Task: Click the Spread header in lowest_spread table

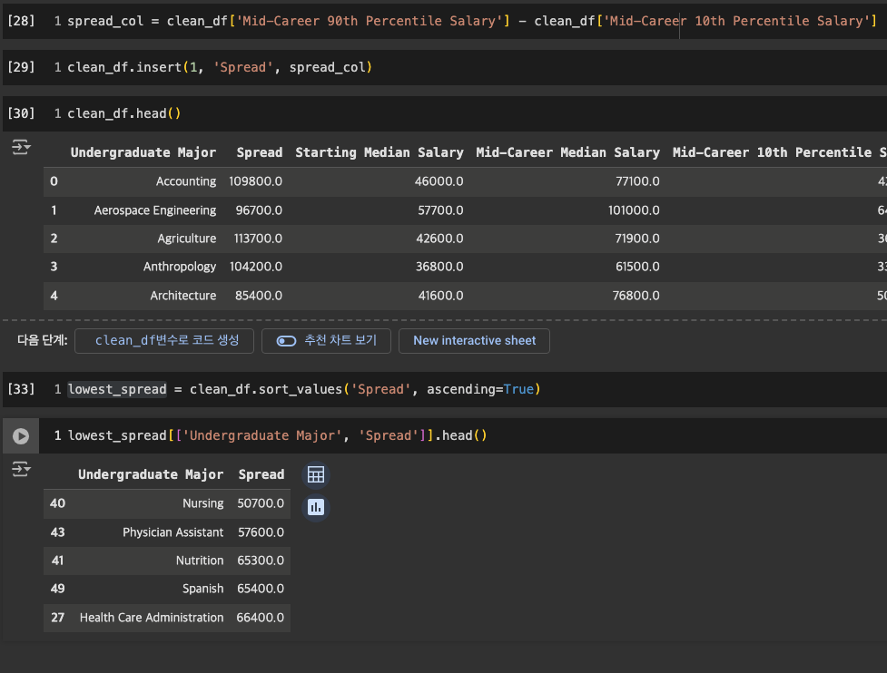Action: click(261, 474)
